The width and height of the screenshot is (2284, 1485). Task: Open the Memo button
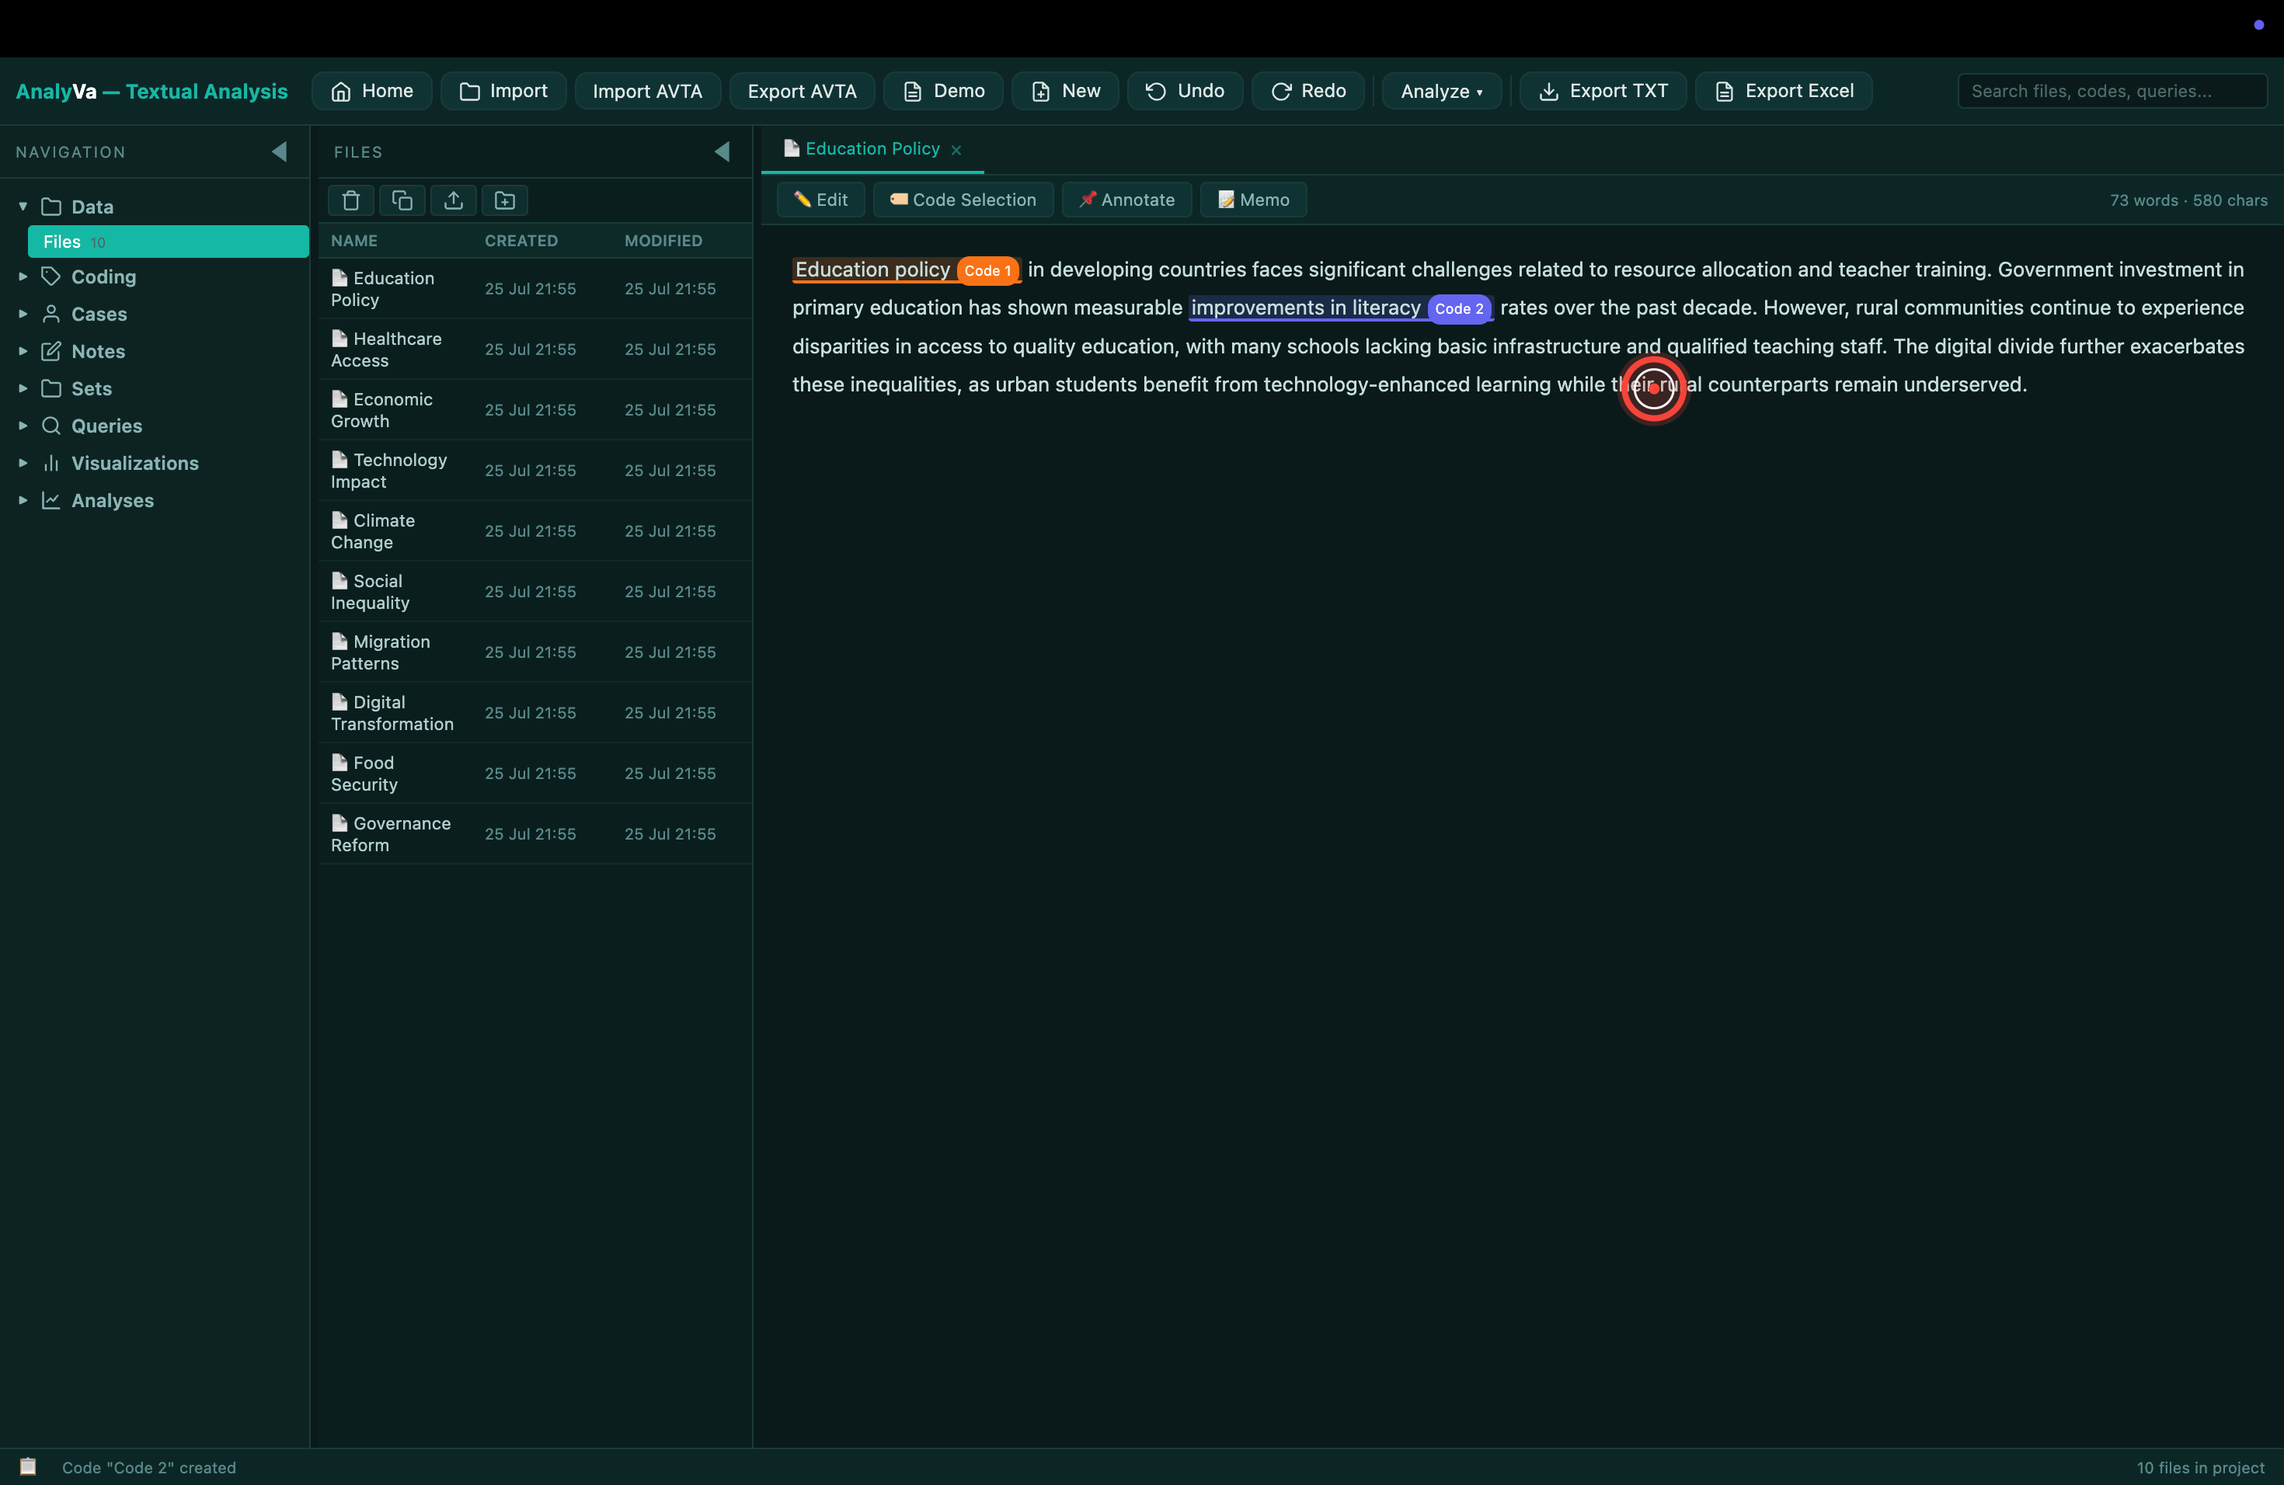pyautogui.click(x=1253, y=200)
